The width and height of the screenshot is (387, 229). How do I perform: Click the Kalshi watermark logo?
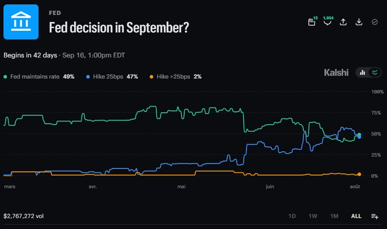(x=336, y=72)
